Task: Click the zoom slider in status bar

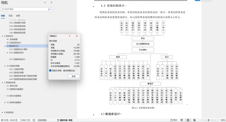Action: coord(208,120)
